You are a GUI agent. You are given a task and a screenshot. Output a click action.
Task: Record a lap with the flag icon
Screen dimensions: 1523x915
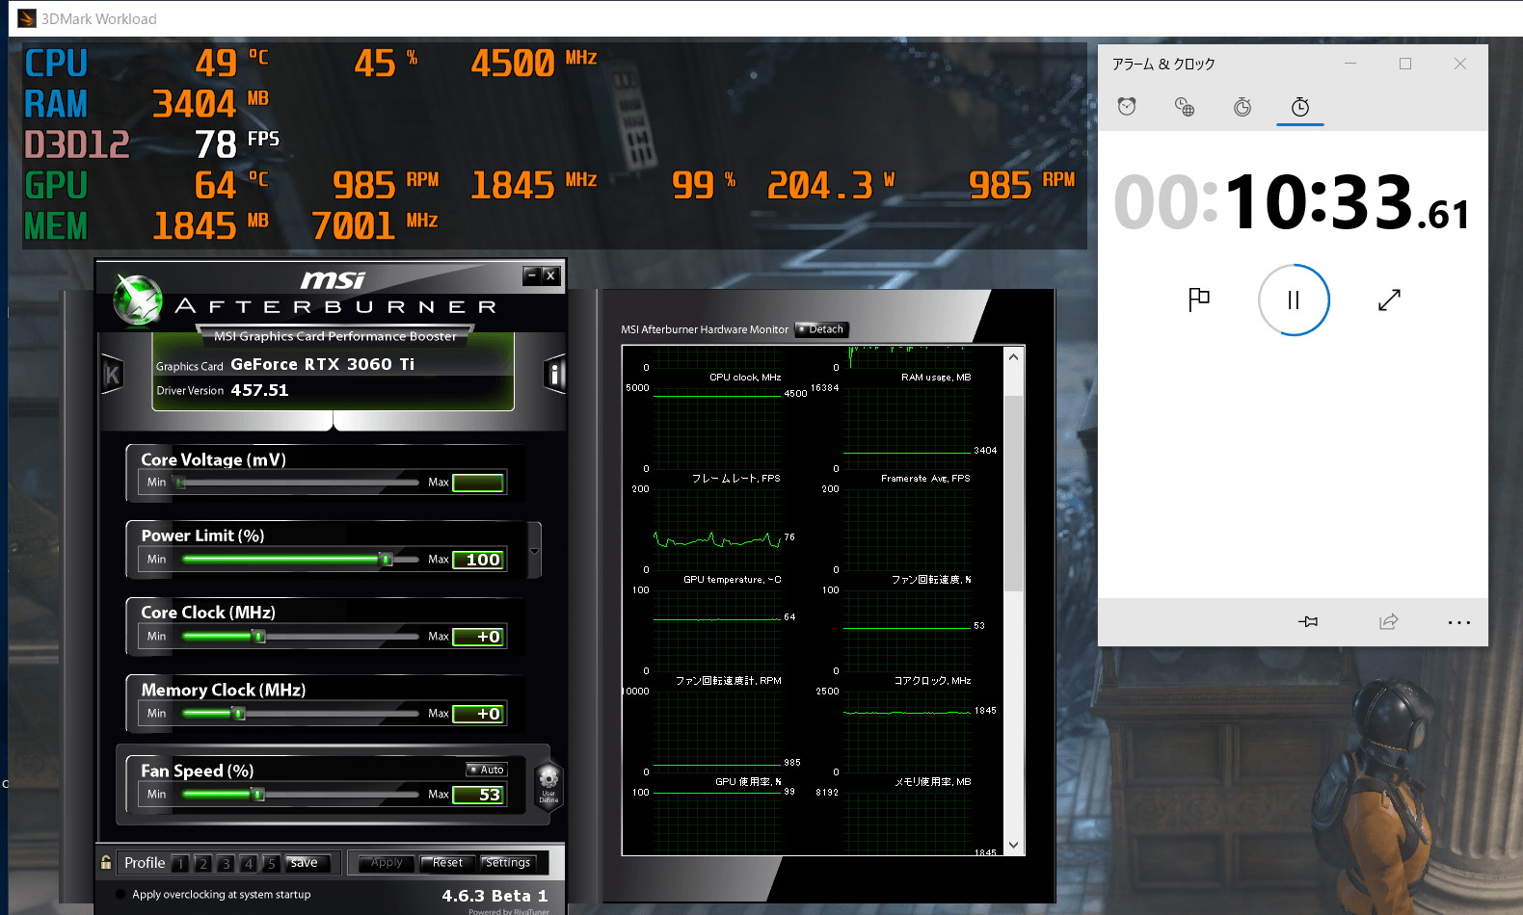(1198, 300)
